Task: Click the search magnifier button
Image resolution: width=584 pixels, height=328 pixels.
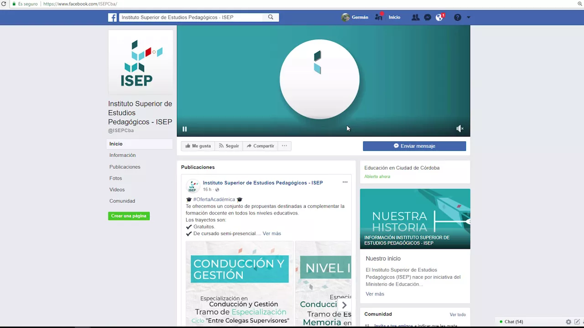Action: (x=271, y=17)
